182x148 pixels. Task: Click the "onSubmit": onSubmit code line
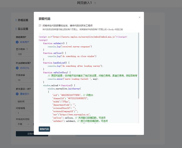click(80, 121)
